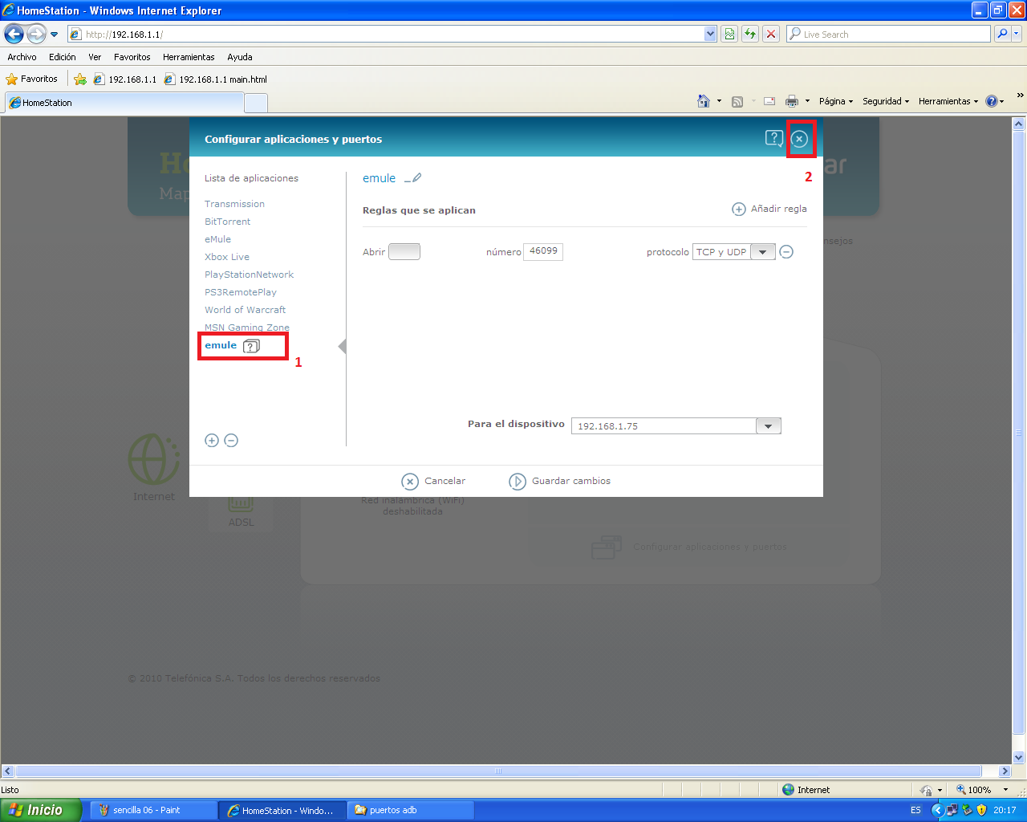Click the browser Forward arrow button
This screenshot has height=822, width=1027.
(x=37, y=34)
